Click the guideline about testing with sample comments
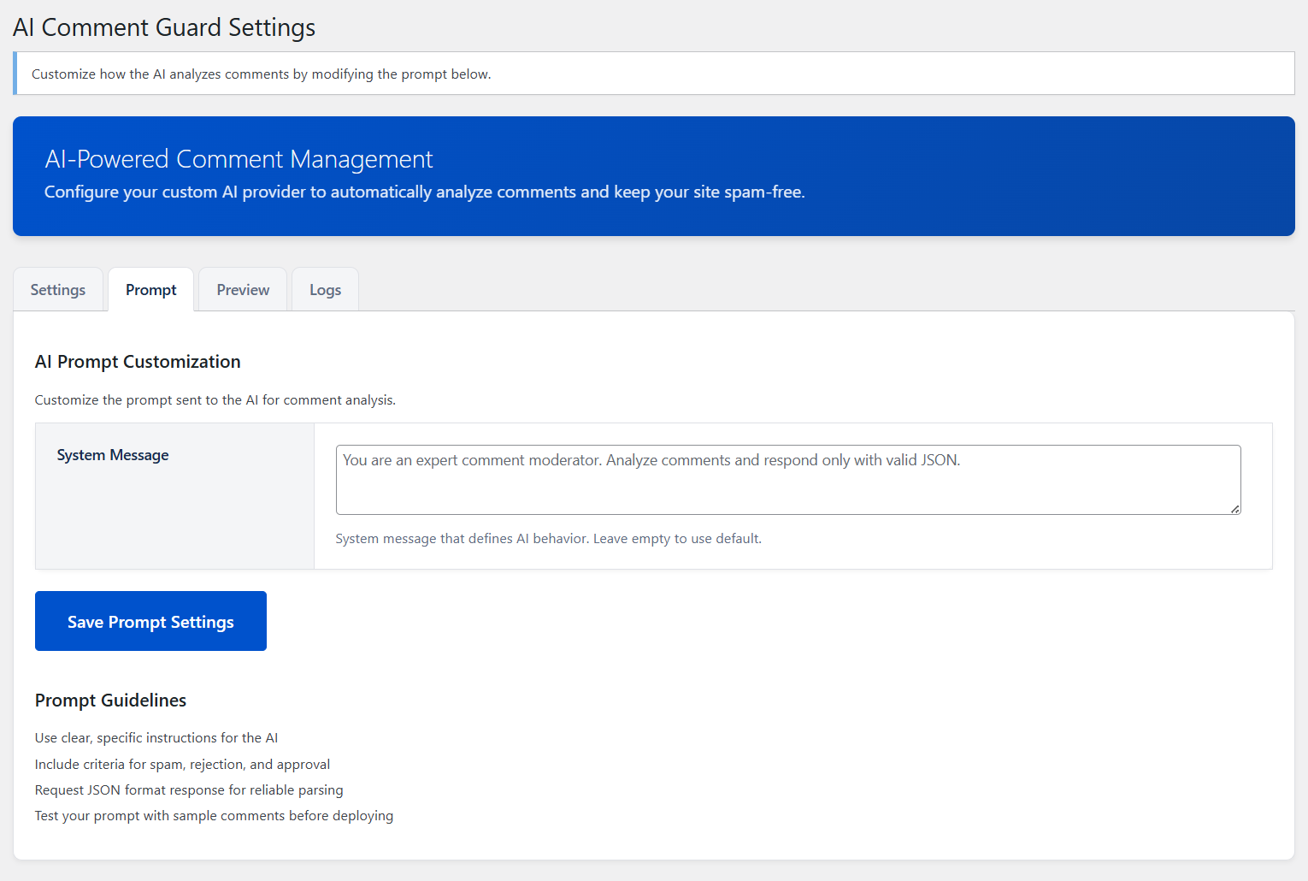Viewport: 1308px width, 881px height. (214, 816)
